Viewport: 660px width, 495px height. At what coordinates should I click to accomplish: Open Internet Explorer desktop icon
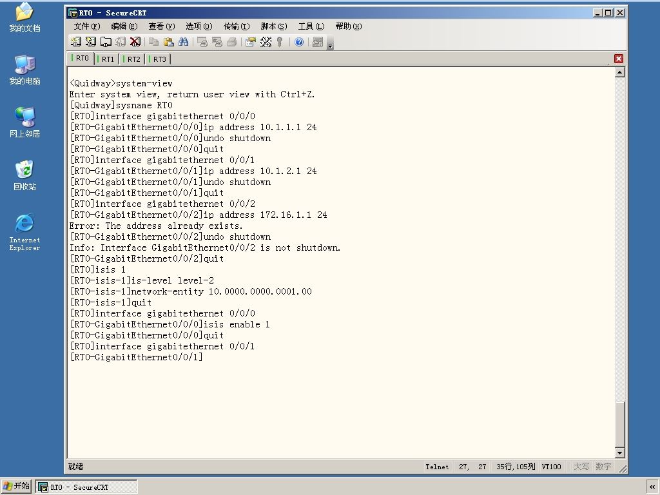[x=24, y=232]
